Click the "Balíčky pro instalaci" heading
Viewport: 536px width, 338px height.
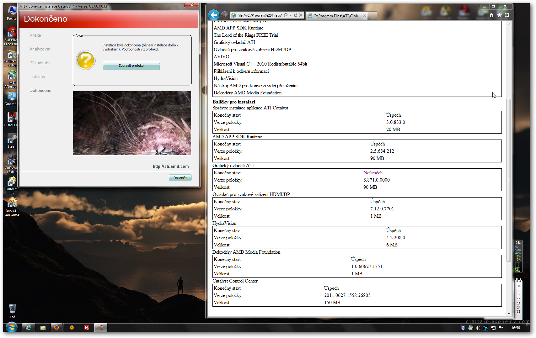pos(234,102)
